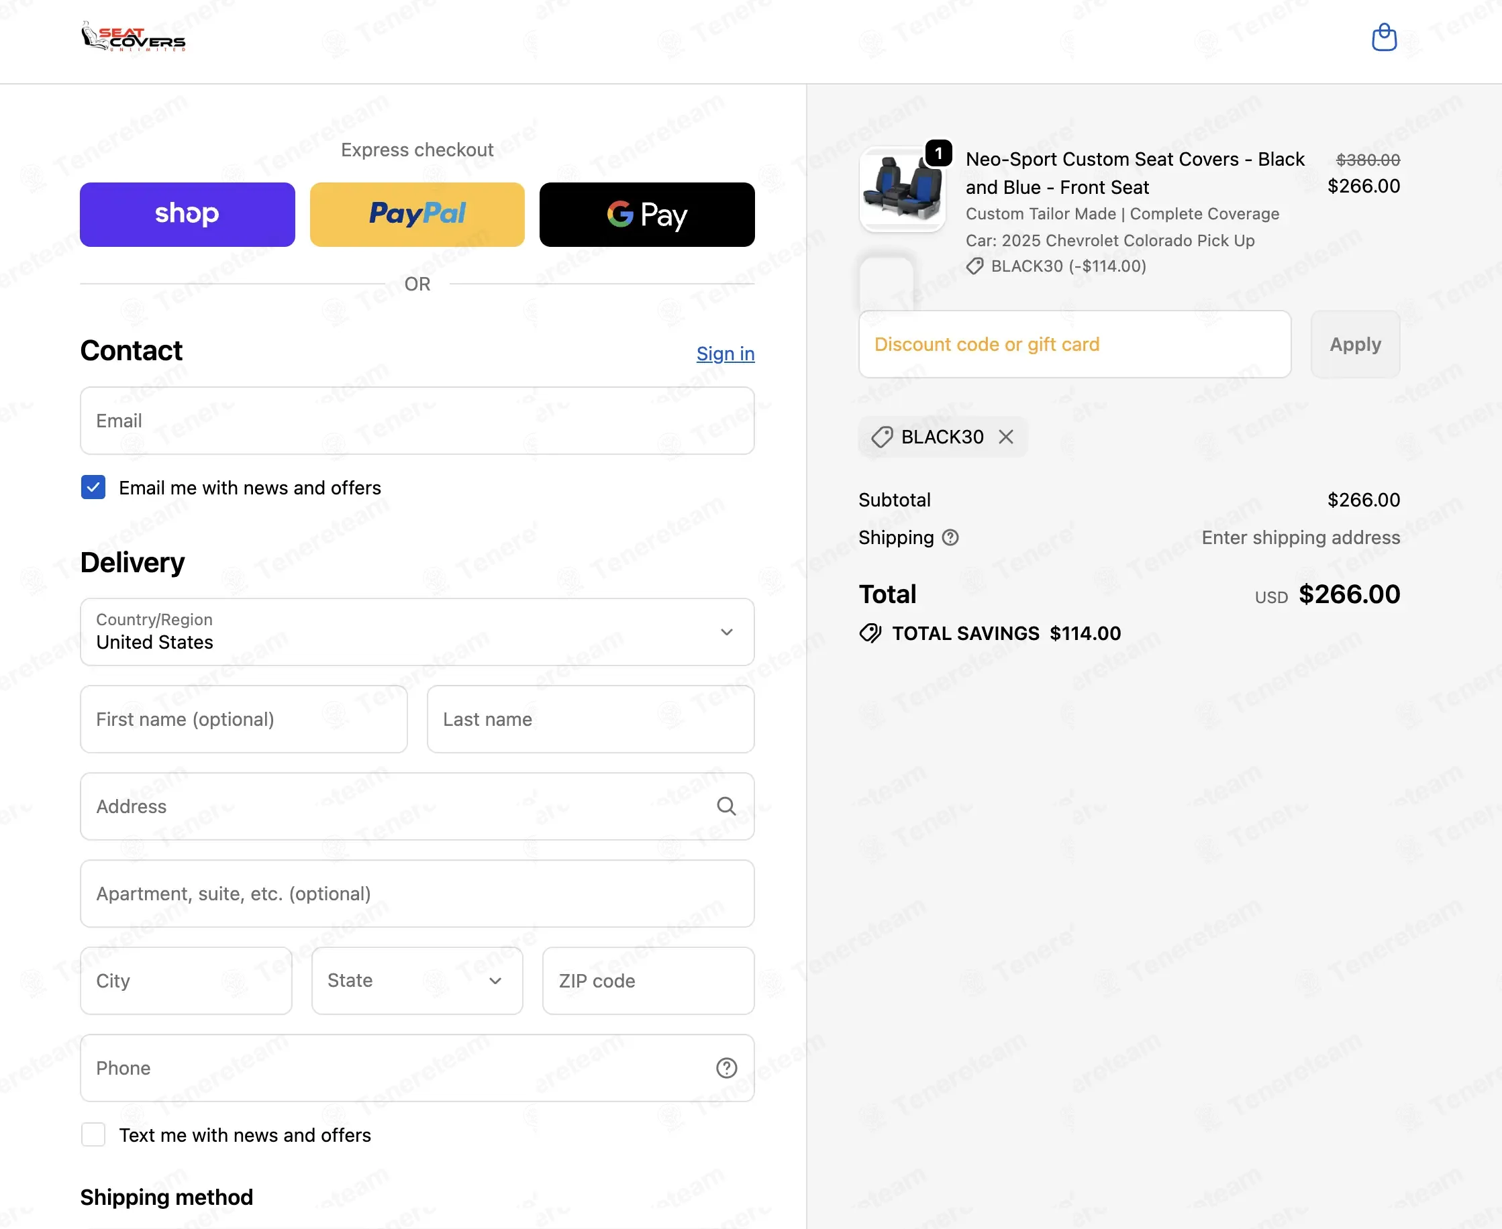Image resolution: width=1502 pixels, height=1229 pixels.
Task: Enable Text me with news and offers
Action: [93, 1134]
